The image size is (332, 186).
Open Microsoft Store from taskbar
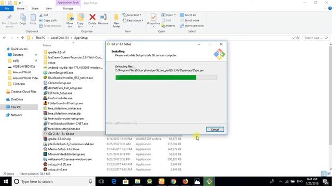click(126, 181)
